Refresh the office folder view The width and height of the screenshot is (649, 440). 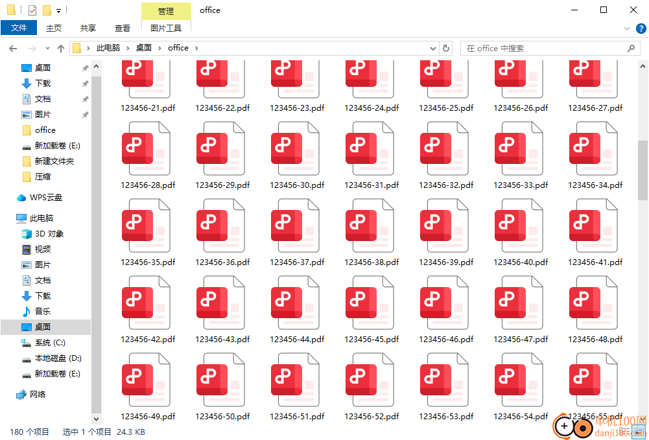click(x=446, y=49)
